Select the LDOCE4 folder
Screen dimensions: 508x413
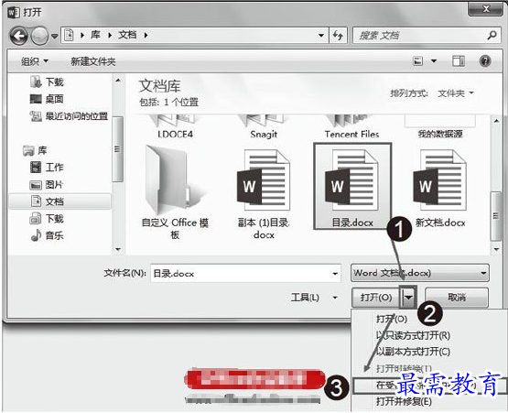(x=175, y=125)
